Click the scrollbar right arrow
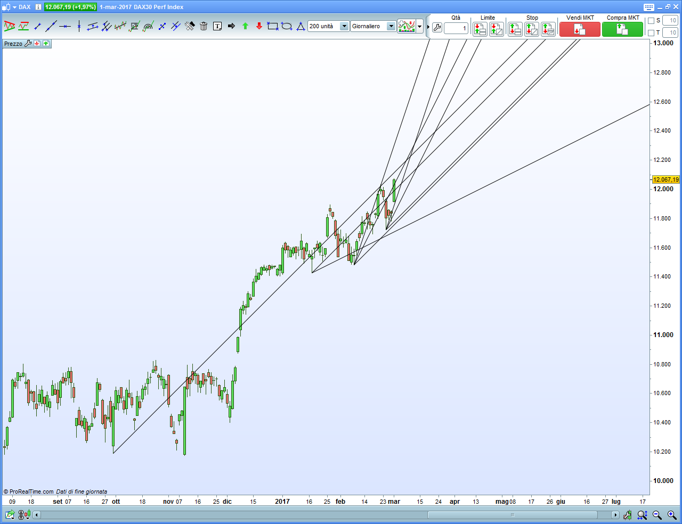This screenshot has height=524, width=682. tap(615, 515)
